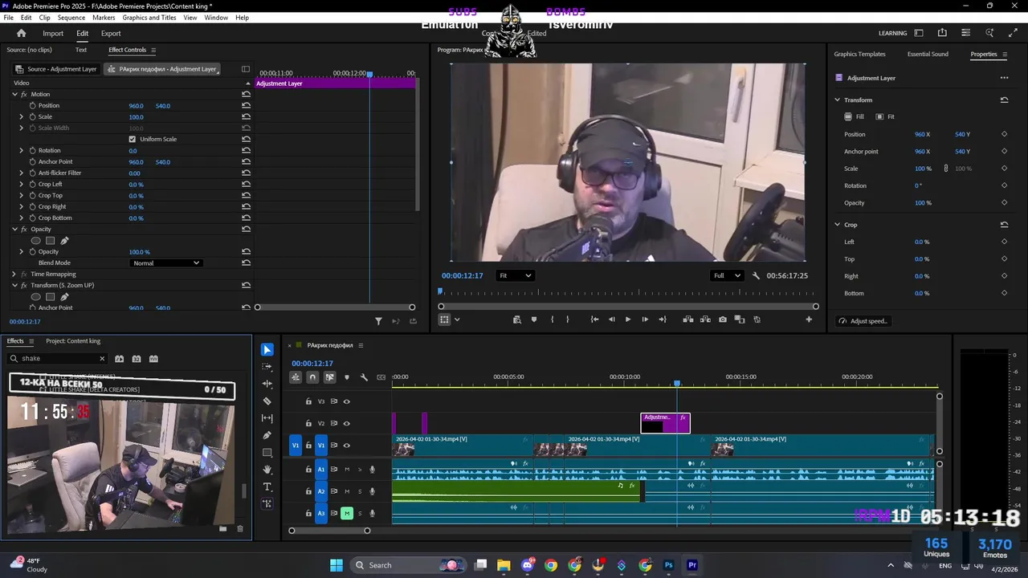Expand the Time Remapping effect

(14, 274)
